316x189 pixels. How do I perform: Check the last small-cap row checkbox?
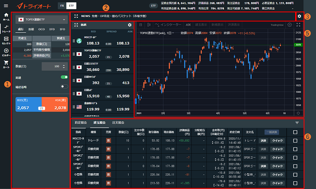coord(295,183)
